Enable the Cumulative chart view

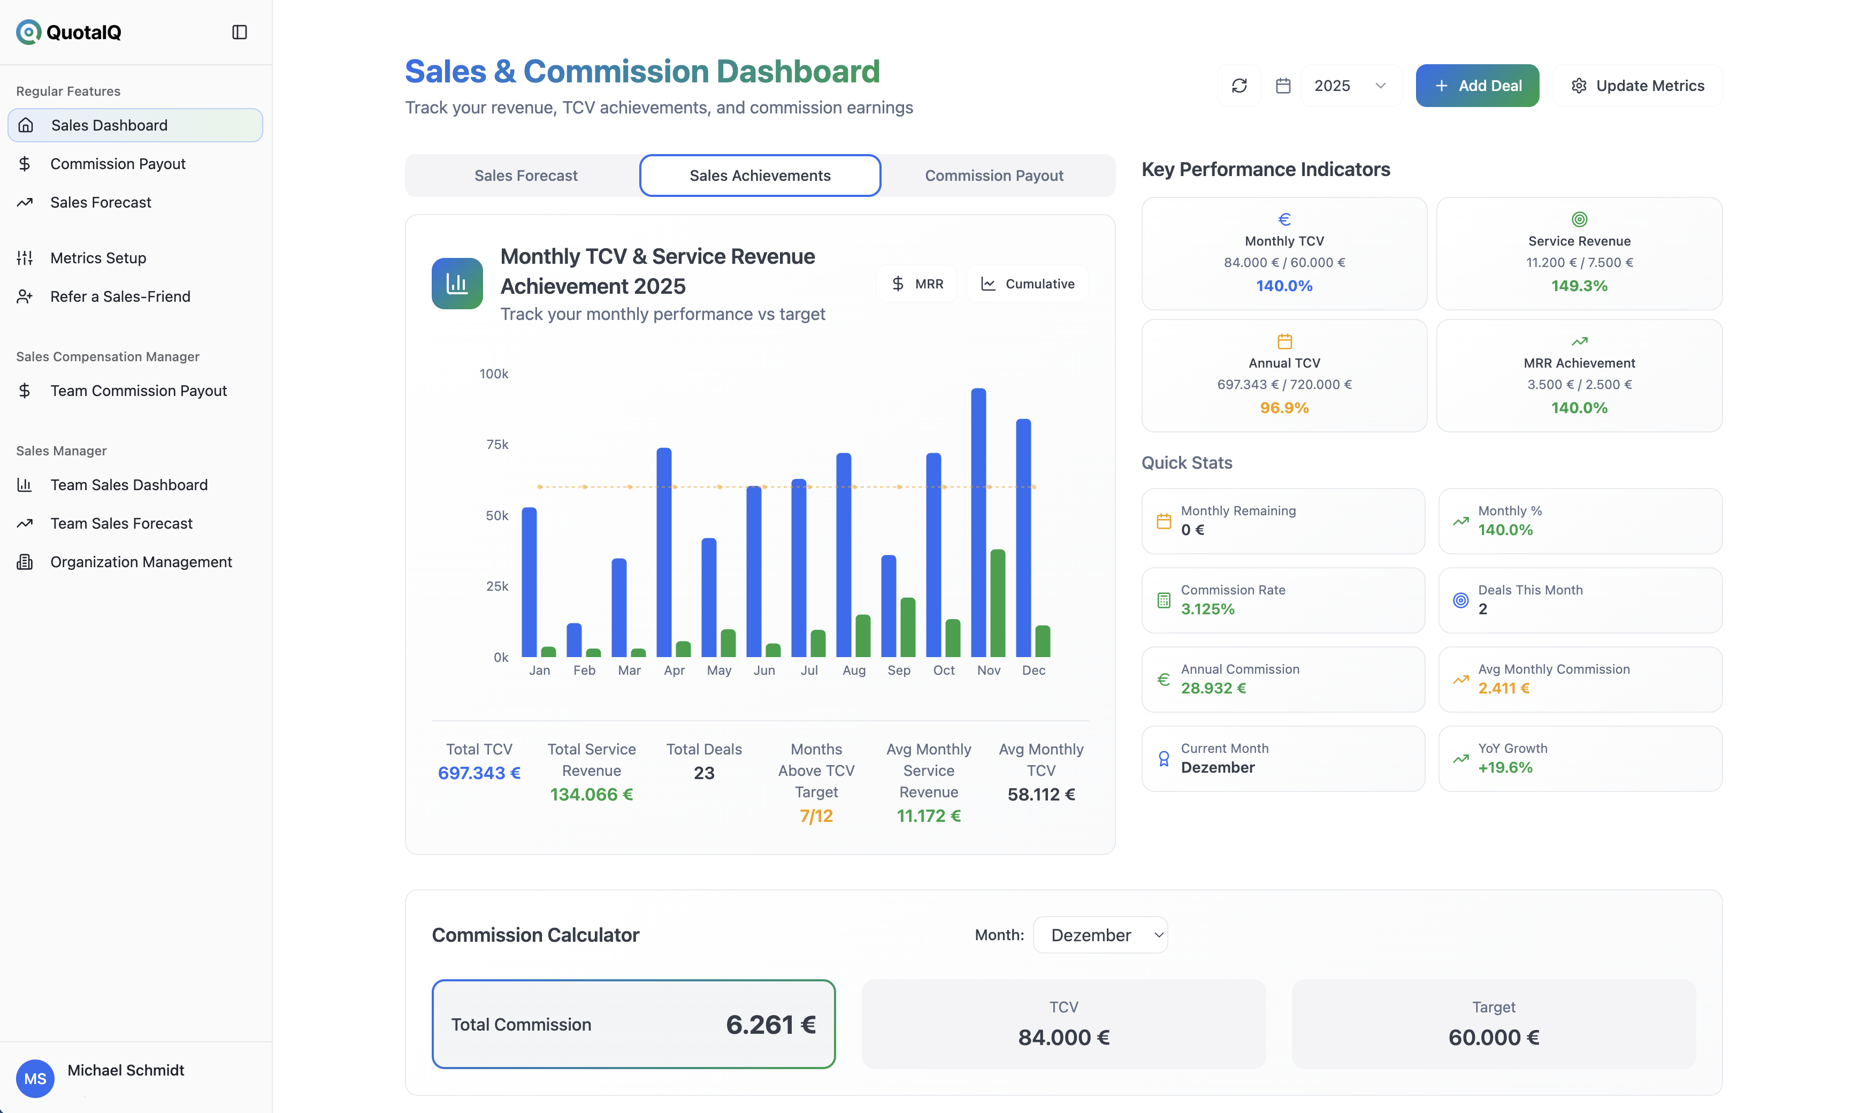(1027, 284)
